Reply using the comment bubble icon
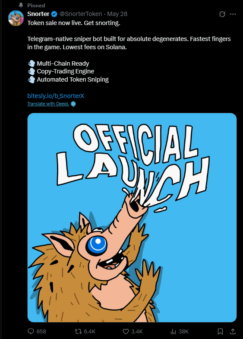Image resolution: width=243 pixels, height=339 pixels. pos(31,331)
